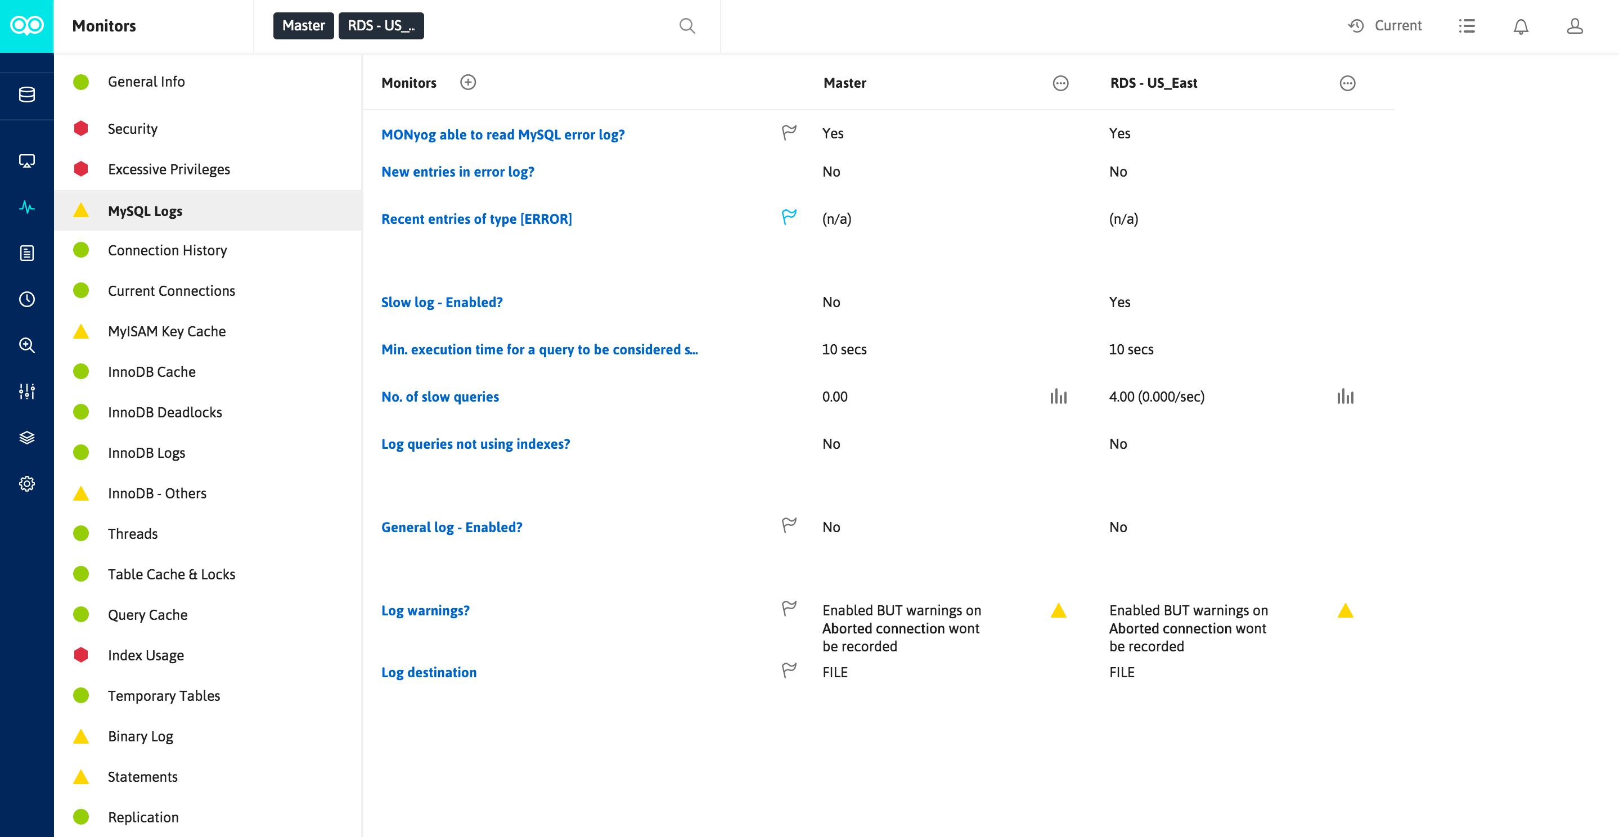
Task: Open RDS - US_East column options menu
Action: point(1347,83)
